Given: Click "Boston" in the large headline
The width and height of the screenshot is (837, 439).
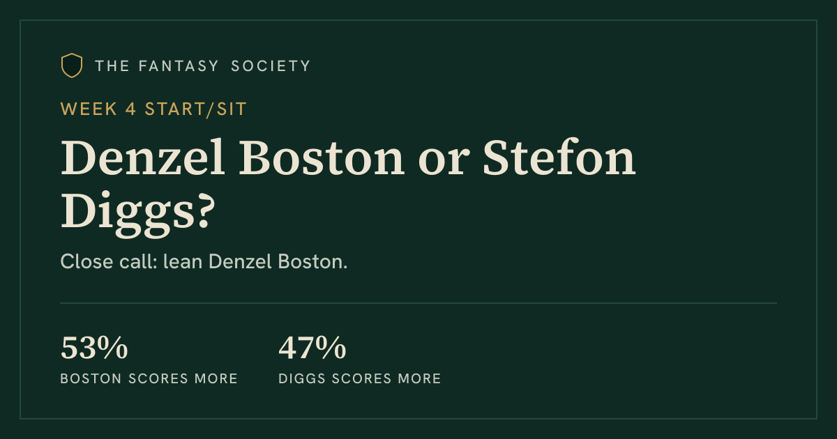Looking at the screenshot, I should [322, 159].
